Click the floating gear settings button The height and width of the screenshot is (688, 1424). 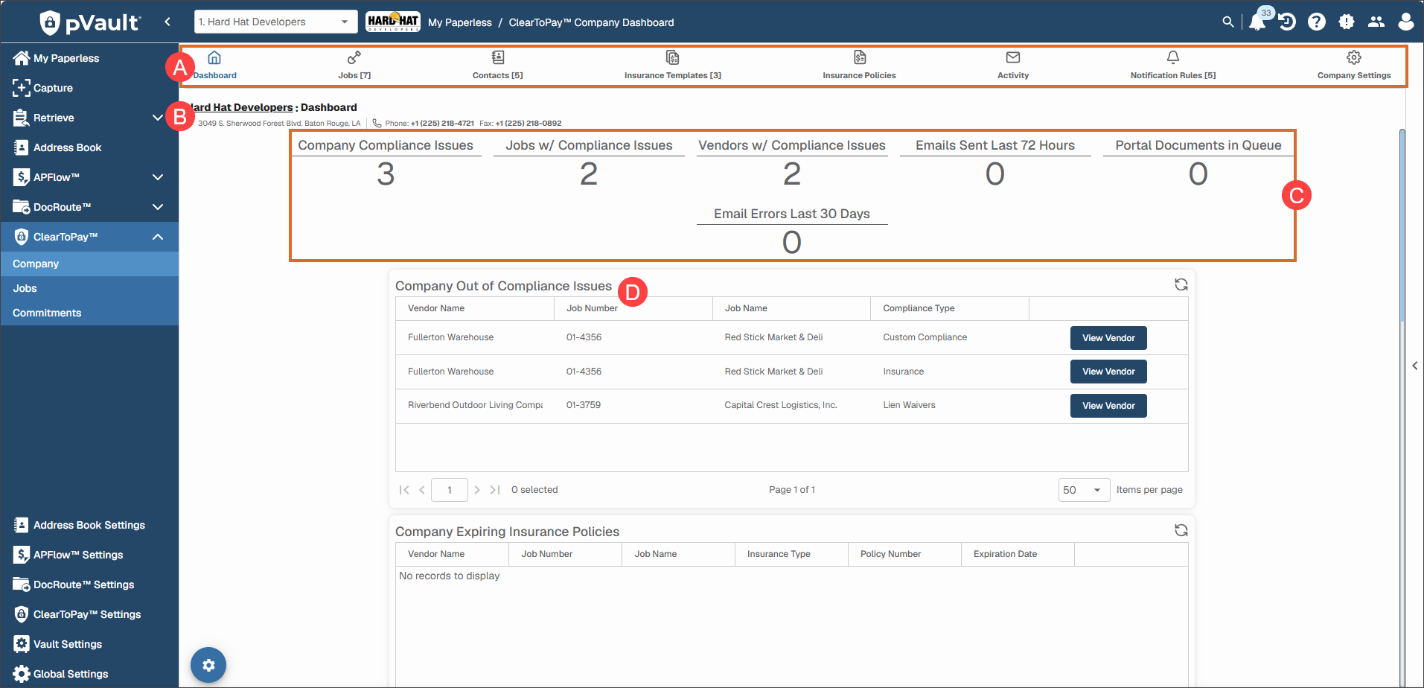click(x=208, y=665)
